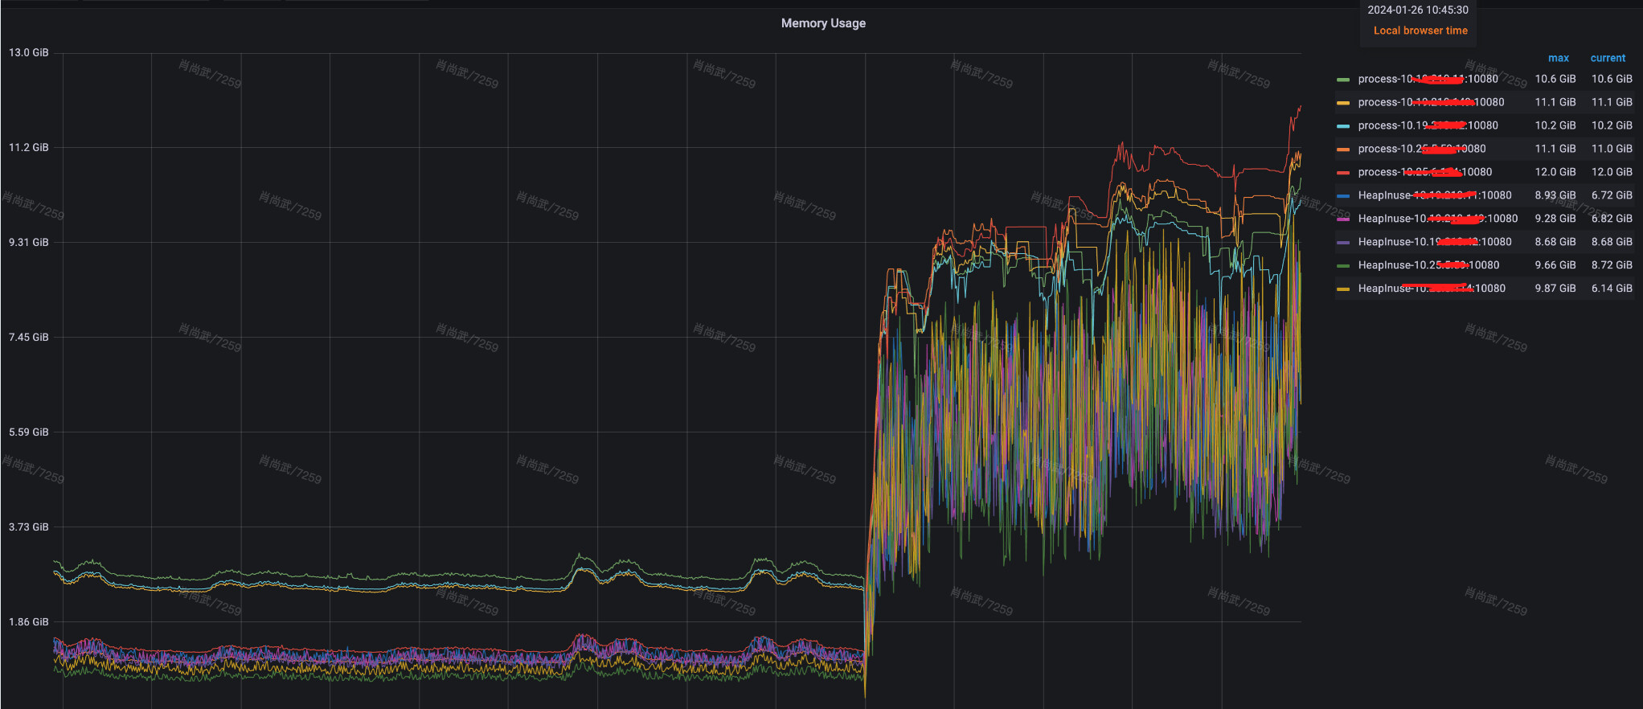The width and height of the screenshot is (1643, 709).
Task: Isolate the HeapInuse series name with 8.93 GiB max
Action: click(x=1434, y=195)
